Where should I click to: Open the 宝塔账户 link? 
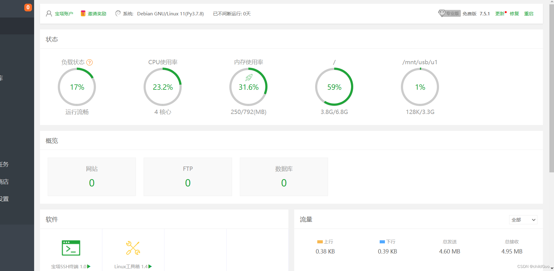pyautogui.click(x=64, y=14)
